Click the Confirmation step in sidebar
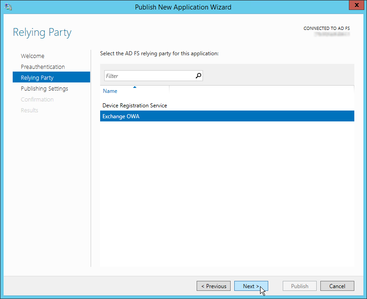This screenshot has width=367, height=299. 37,100
